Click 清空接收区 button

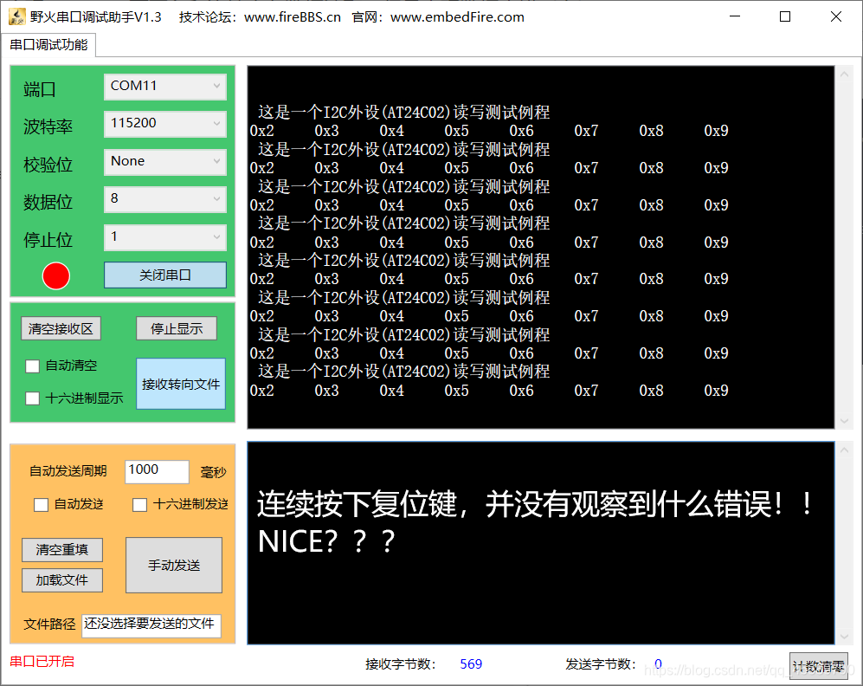pyautogui.click(x=61, y=328)
